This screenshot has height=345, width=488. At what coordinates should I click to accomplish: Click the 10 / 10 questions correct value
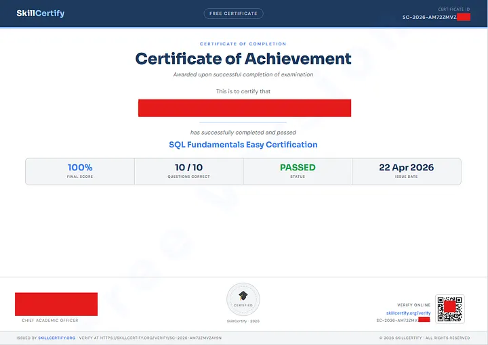coord(188,167)
